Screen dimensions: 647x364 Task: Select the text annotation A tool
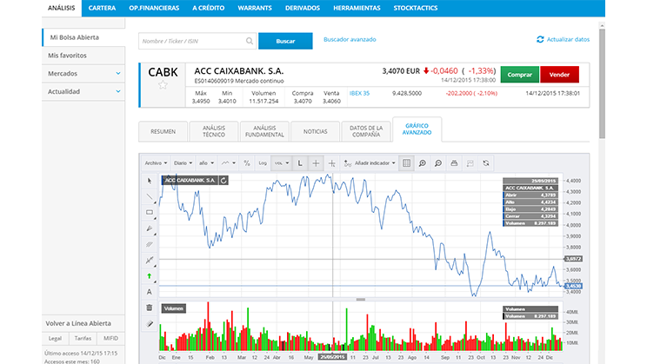[150, 292]
